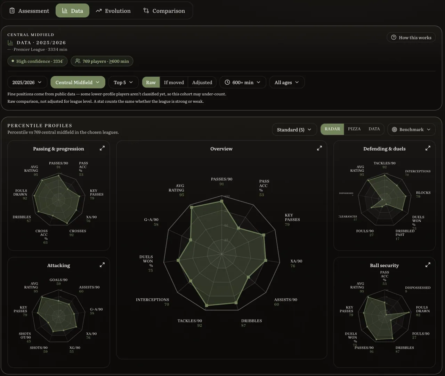Open the Evolution tab

point(113,11)
